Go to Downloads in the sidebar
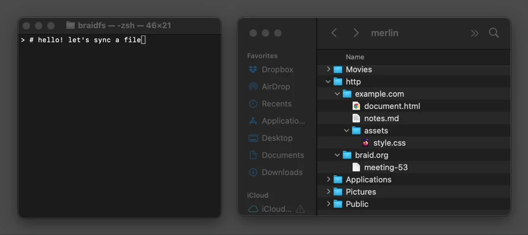Screen dimensions: 528x235 (x=275, y=173)
